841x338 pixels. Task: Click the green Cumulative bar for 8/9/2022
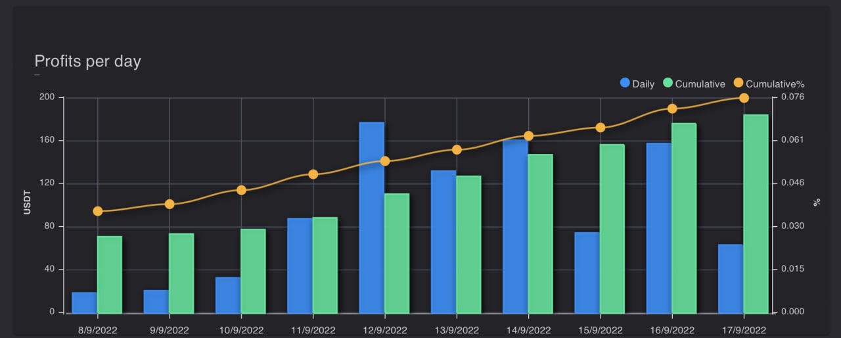110,275
